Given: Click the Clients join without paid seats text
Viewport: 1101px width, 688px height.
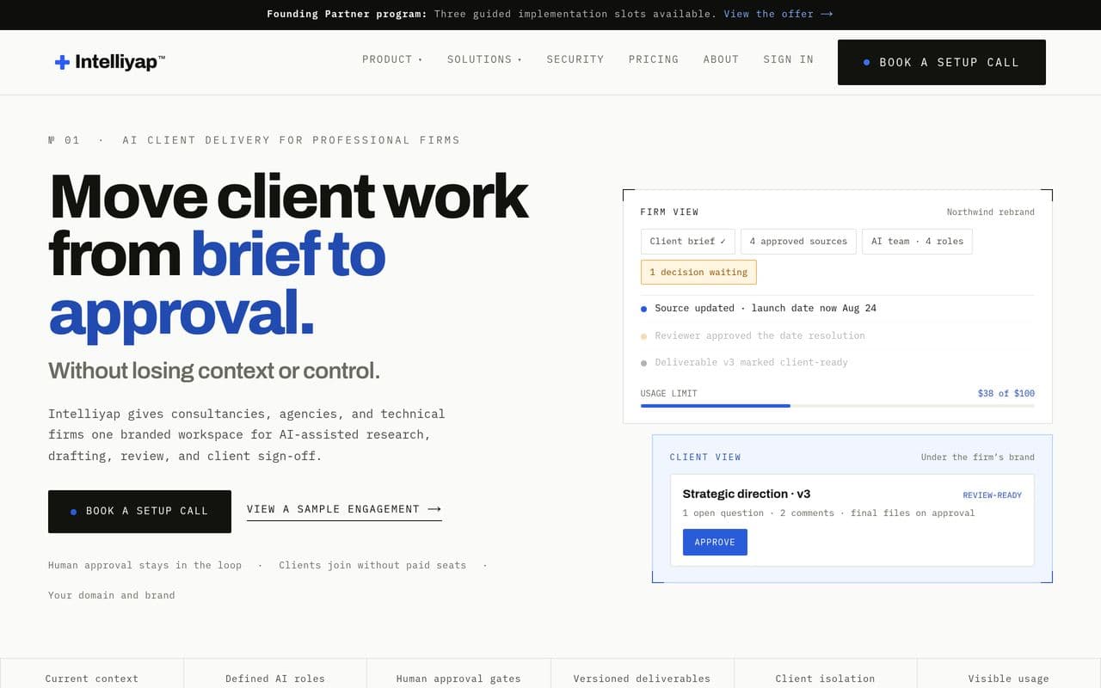Looking at the screenshot, I should click(x=372, y=565).
